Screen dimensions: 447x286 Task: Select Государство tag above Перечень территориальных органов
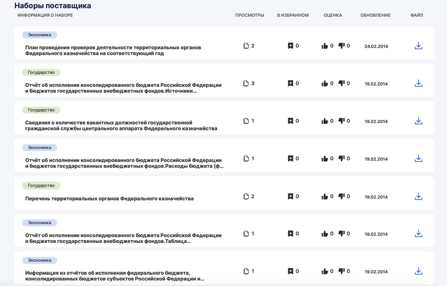(x=41, y=185)
